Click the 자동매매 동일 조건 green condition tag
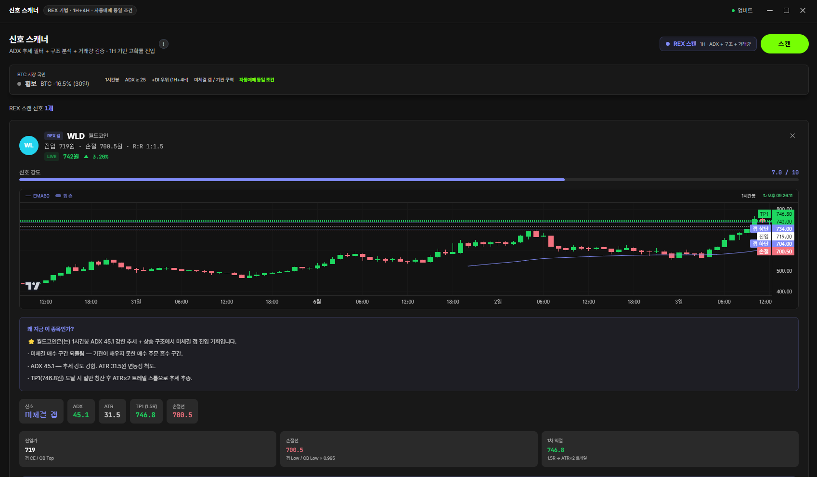 [x=257, y=80]
